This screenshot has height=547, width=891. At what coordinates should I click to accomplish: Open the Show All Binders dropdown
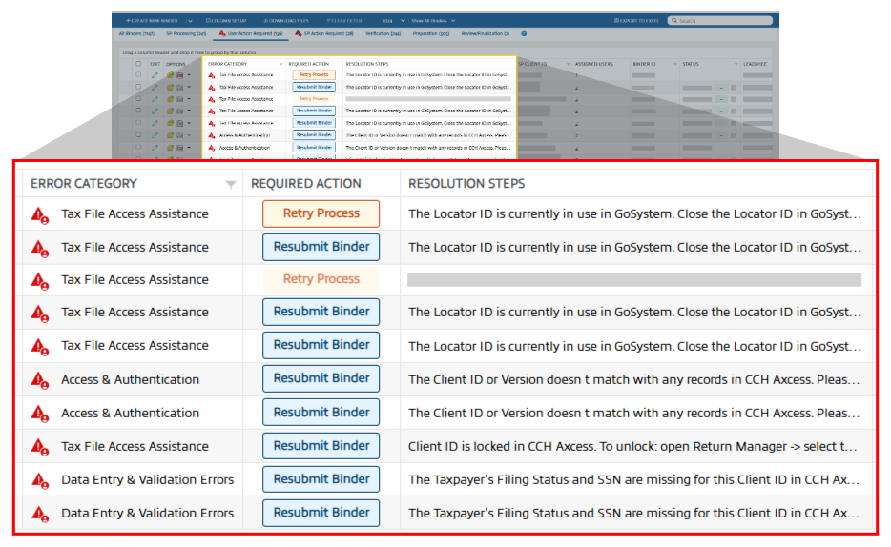(x=433, y=20)
